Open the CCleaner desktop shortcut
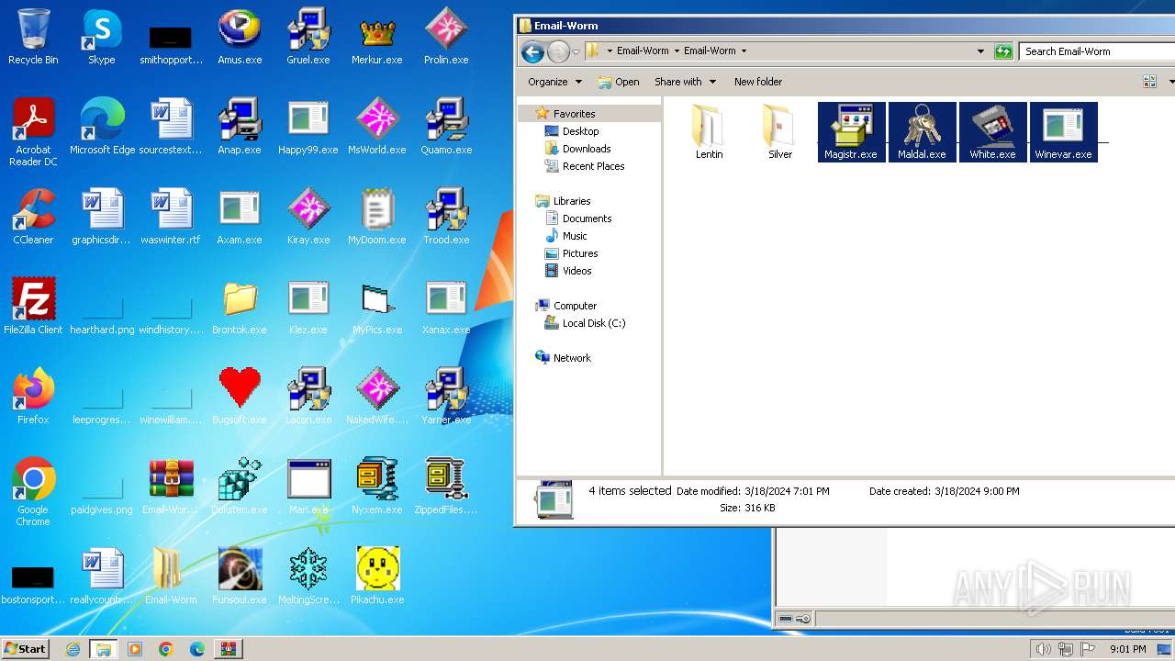 [x=33, y=217]
